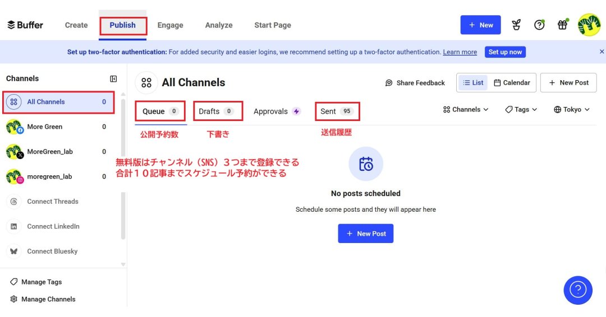Open the sprout icon in header
Image resolution: width=606 pixels, height=317 pixels.
(516, 25)
